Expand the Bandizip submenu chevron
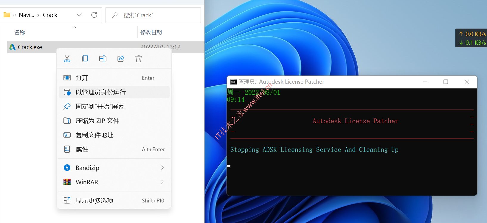The width and height of the screenshot is (487, 223). [x=162, y=168]
